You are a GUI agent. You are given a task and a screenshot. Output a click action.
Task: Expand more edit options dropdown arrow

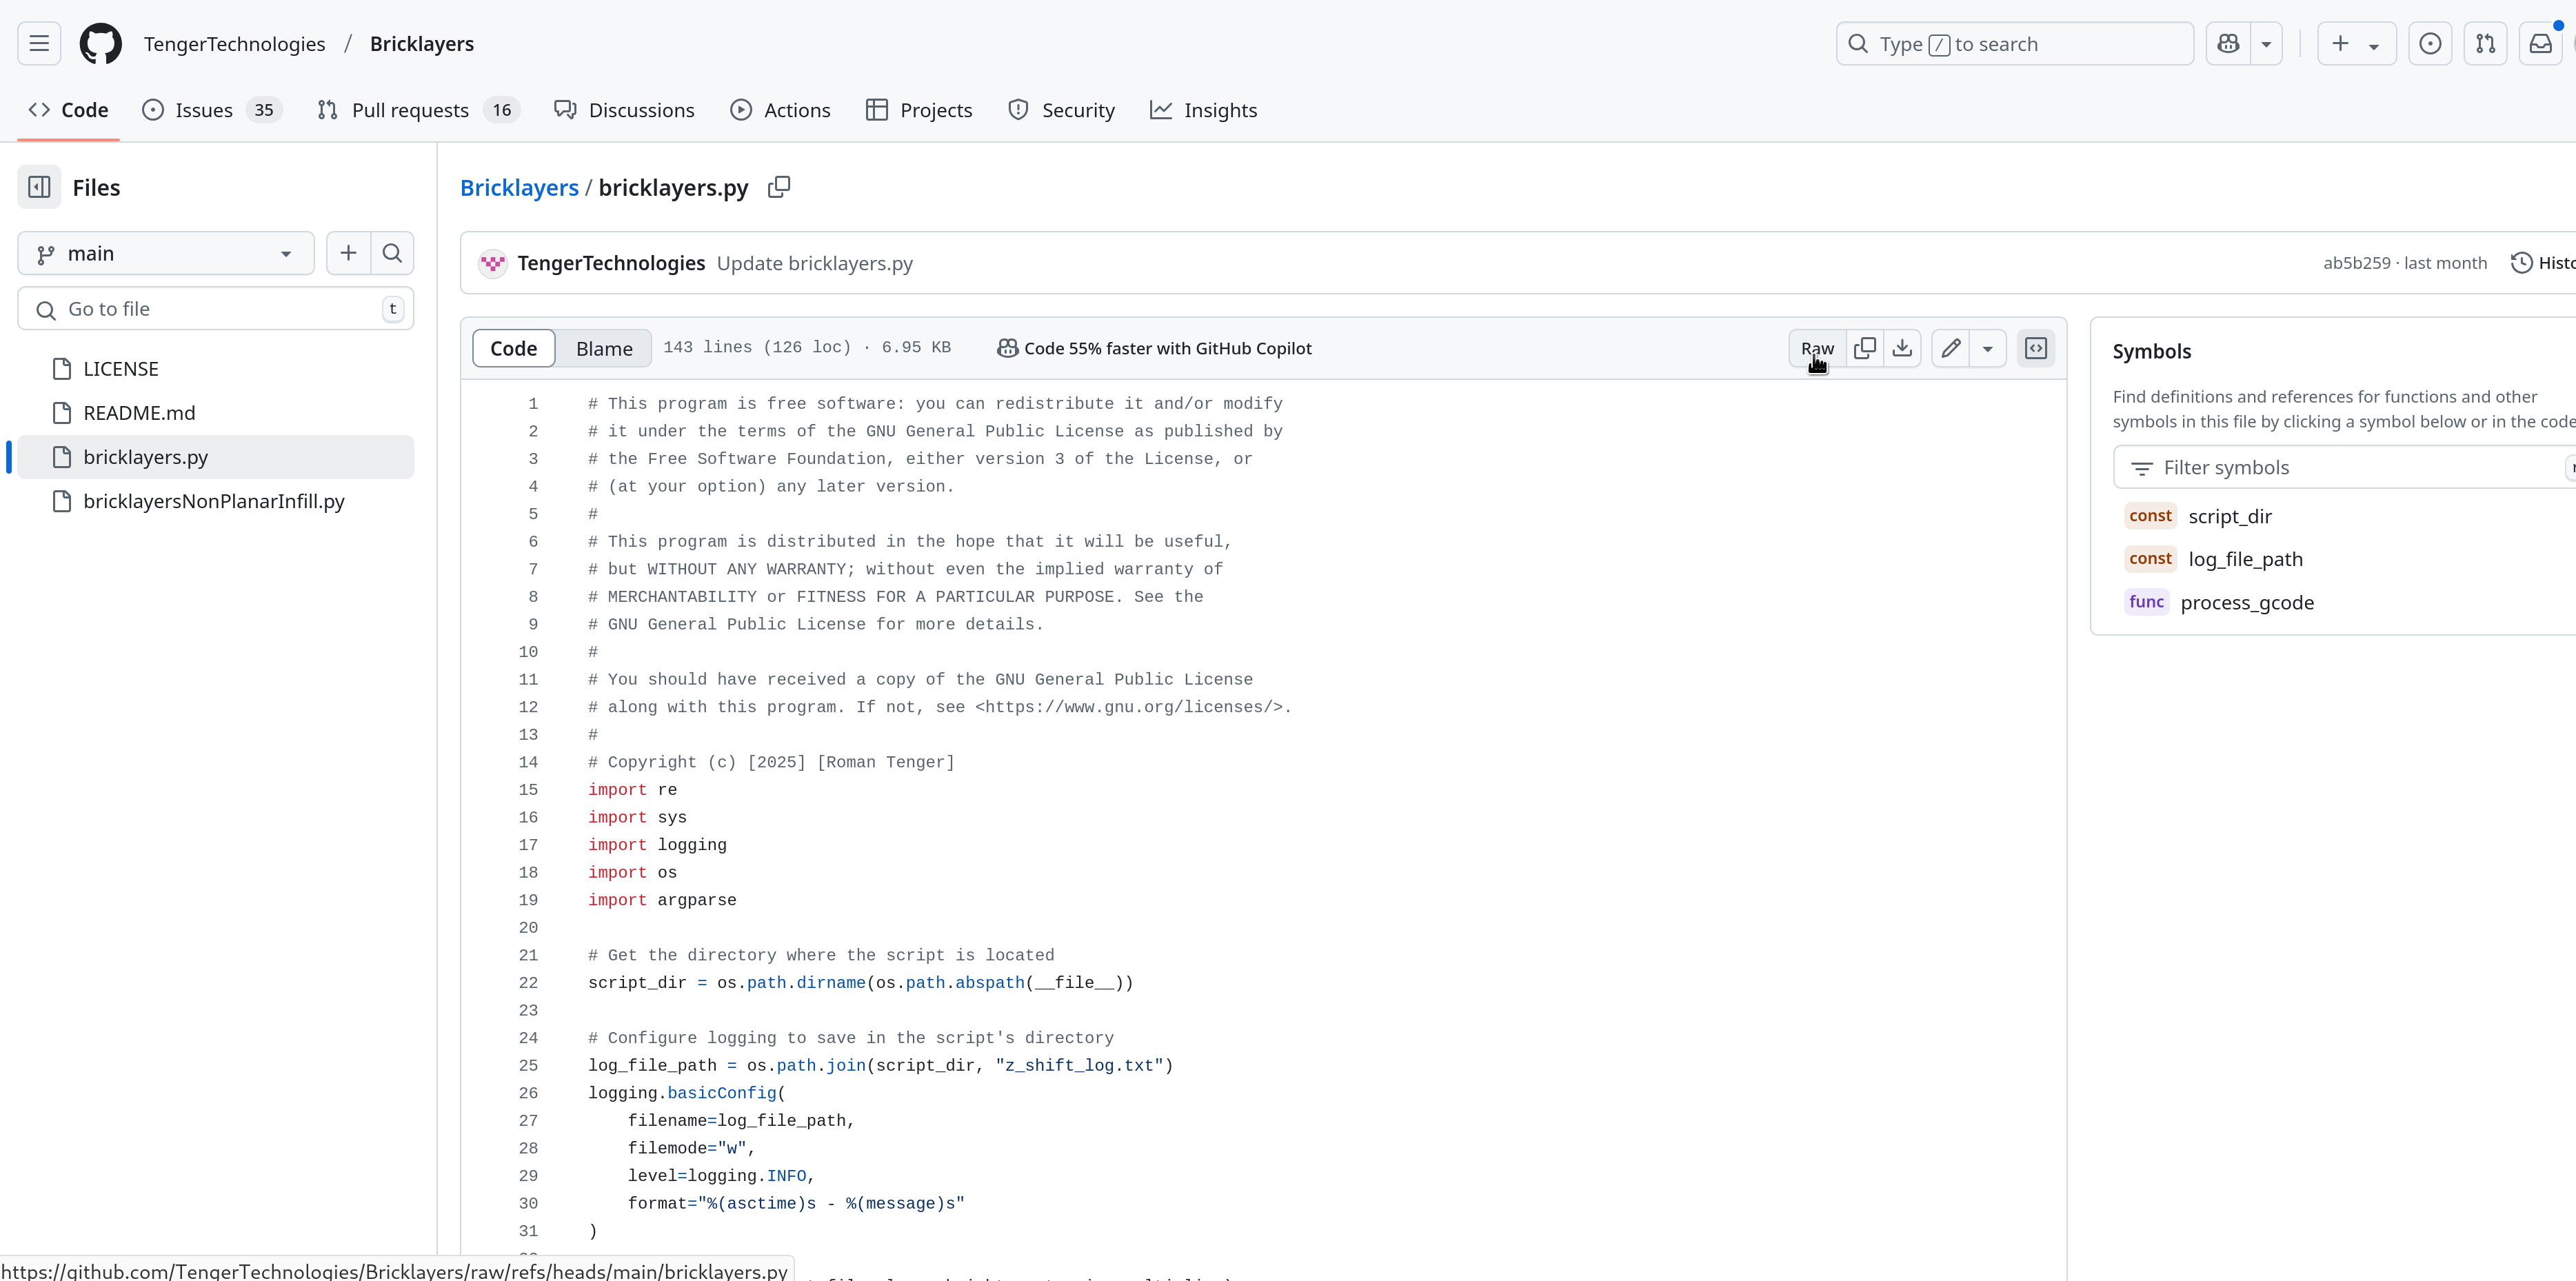coord(1988,348)
